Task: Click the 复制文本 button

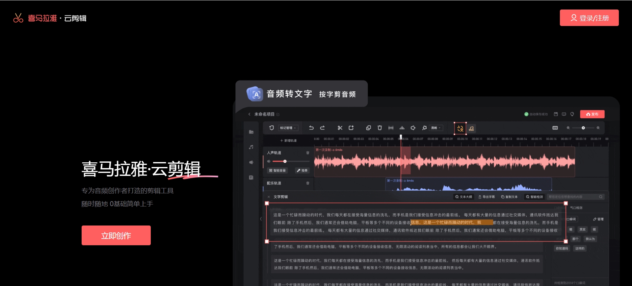Action: click(x=509, y=197)
